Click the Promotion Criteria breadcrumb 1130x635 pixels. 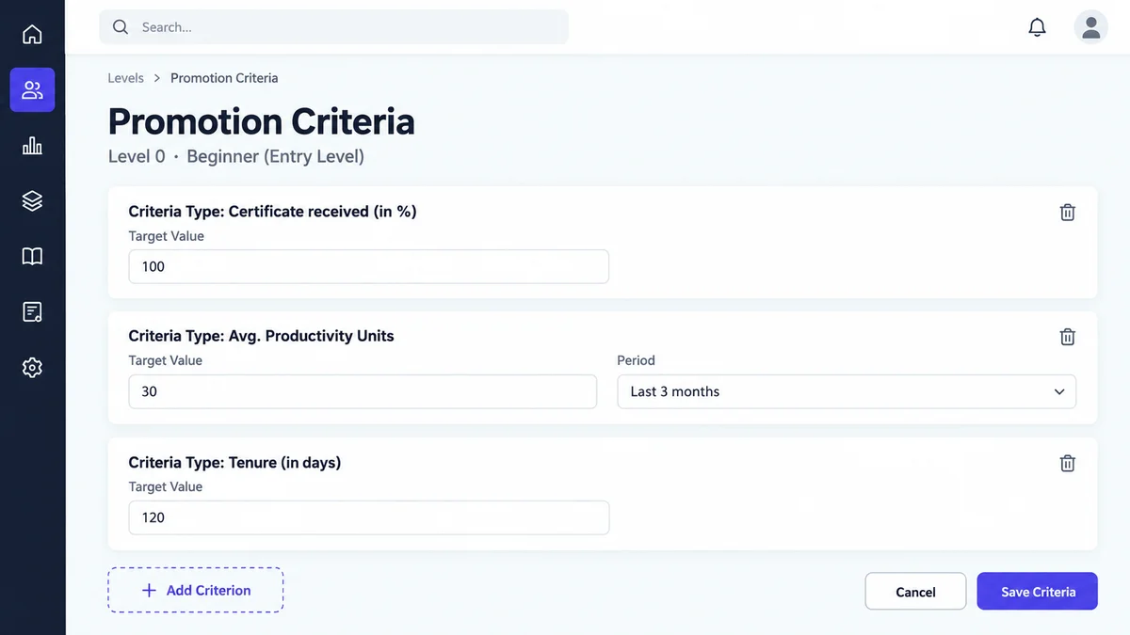[x=224, y=78]
